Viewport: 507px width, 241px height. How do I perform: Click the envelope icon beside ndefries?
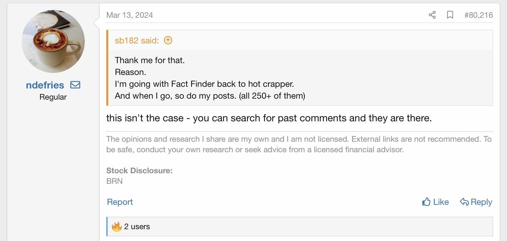tap(75, 85)
